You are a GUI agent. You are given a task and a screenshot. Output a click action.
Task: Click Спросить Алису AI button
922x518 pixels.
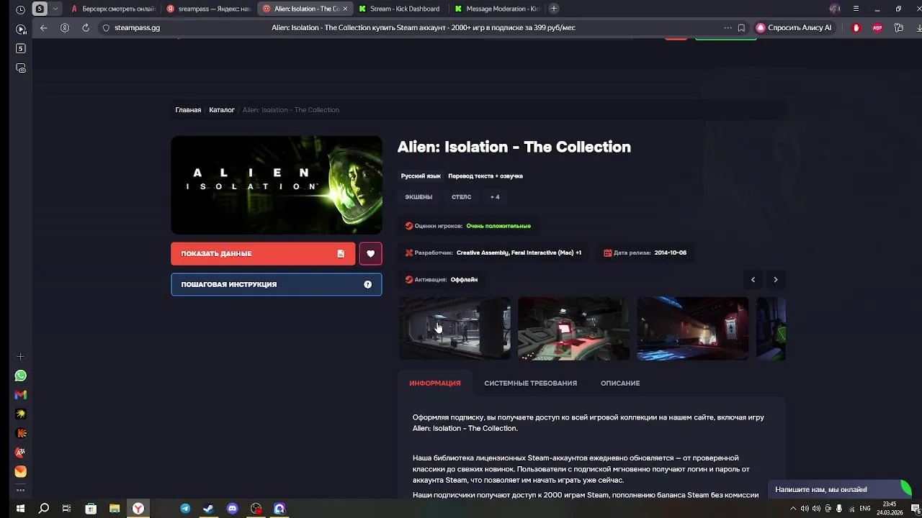point(794,27)
